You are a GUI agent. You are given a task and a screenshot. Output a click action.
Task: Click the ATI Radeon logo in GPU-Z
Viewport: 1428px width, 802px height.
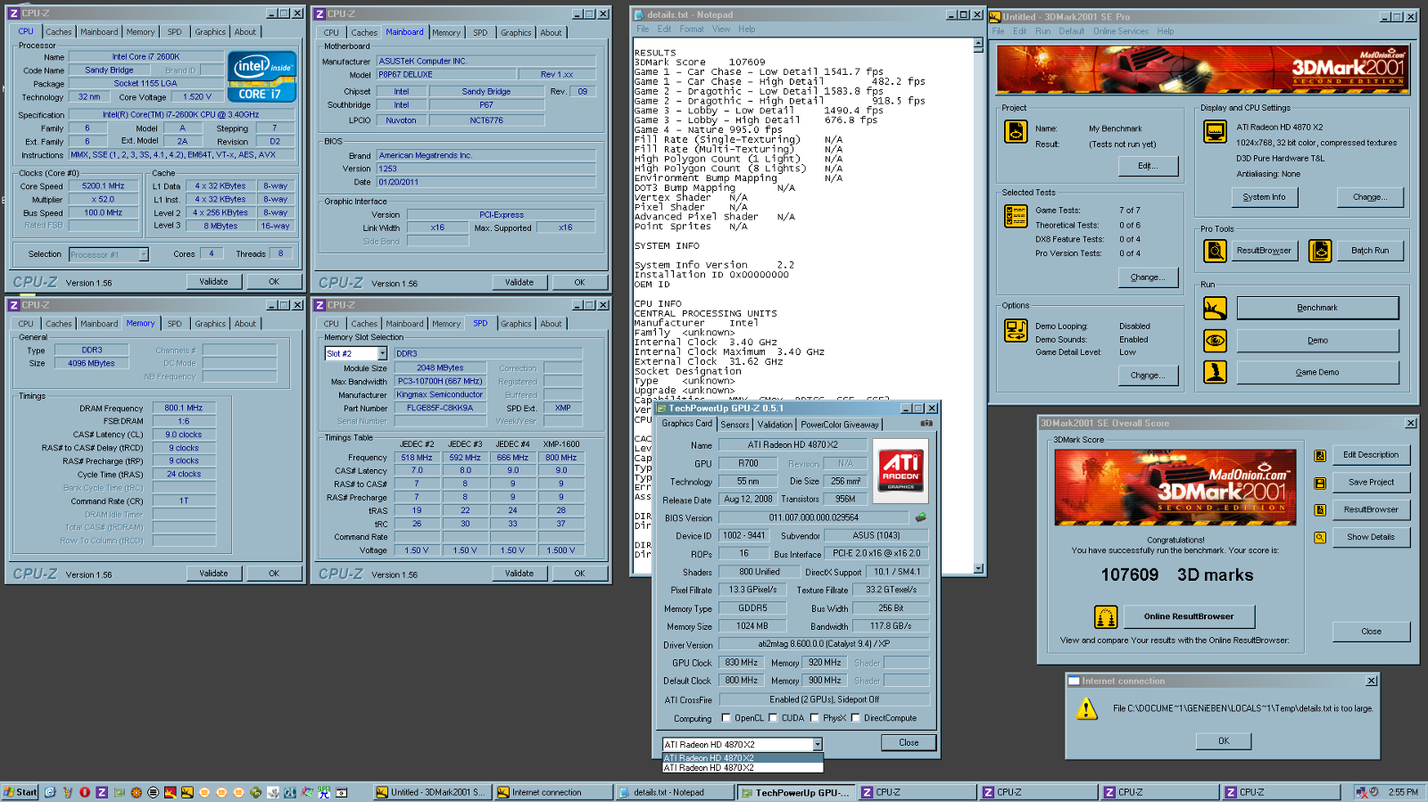tap(901, 470)
